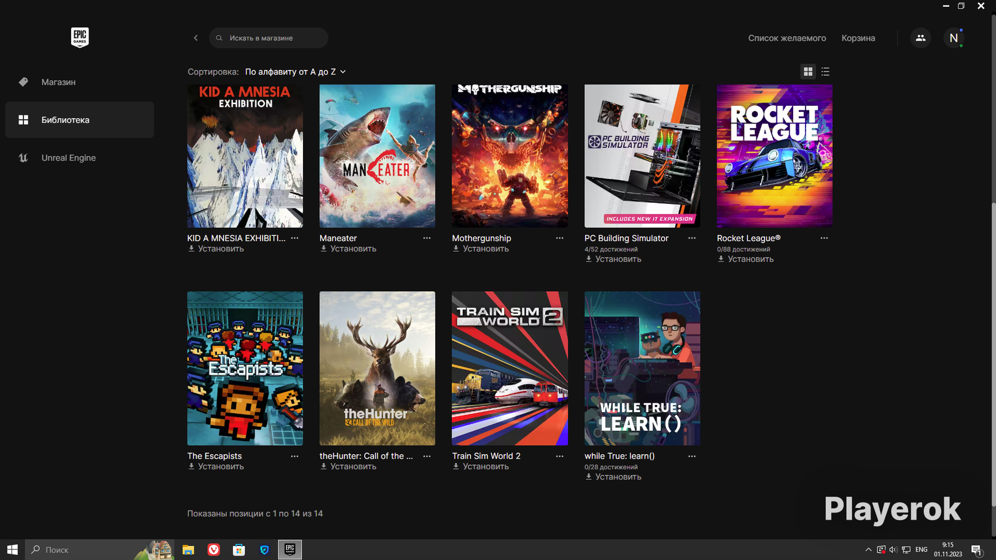Click the 'Train Sim World 2' title
The width and height of the screenshot is (996, 560).
[x=486, y=456]
